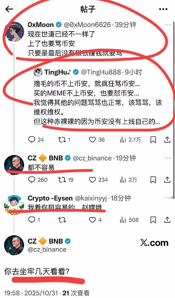Open the Crypto-Eysen profile name

tap(50, 198)
